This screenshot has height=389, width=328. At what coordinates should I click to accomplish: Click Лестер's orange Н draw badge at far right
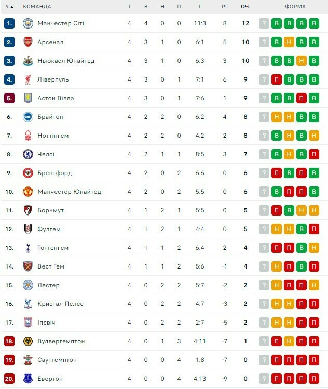[x=313, y=285]
